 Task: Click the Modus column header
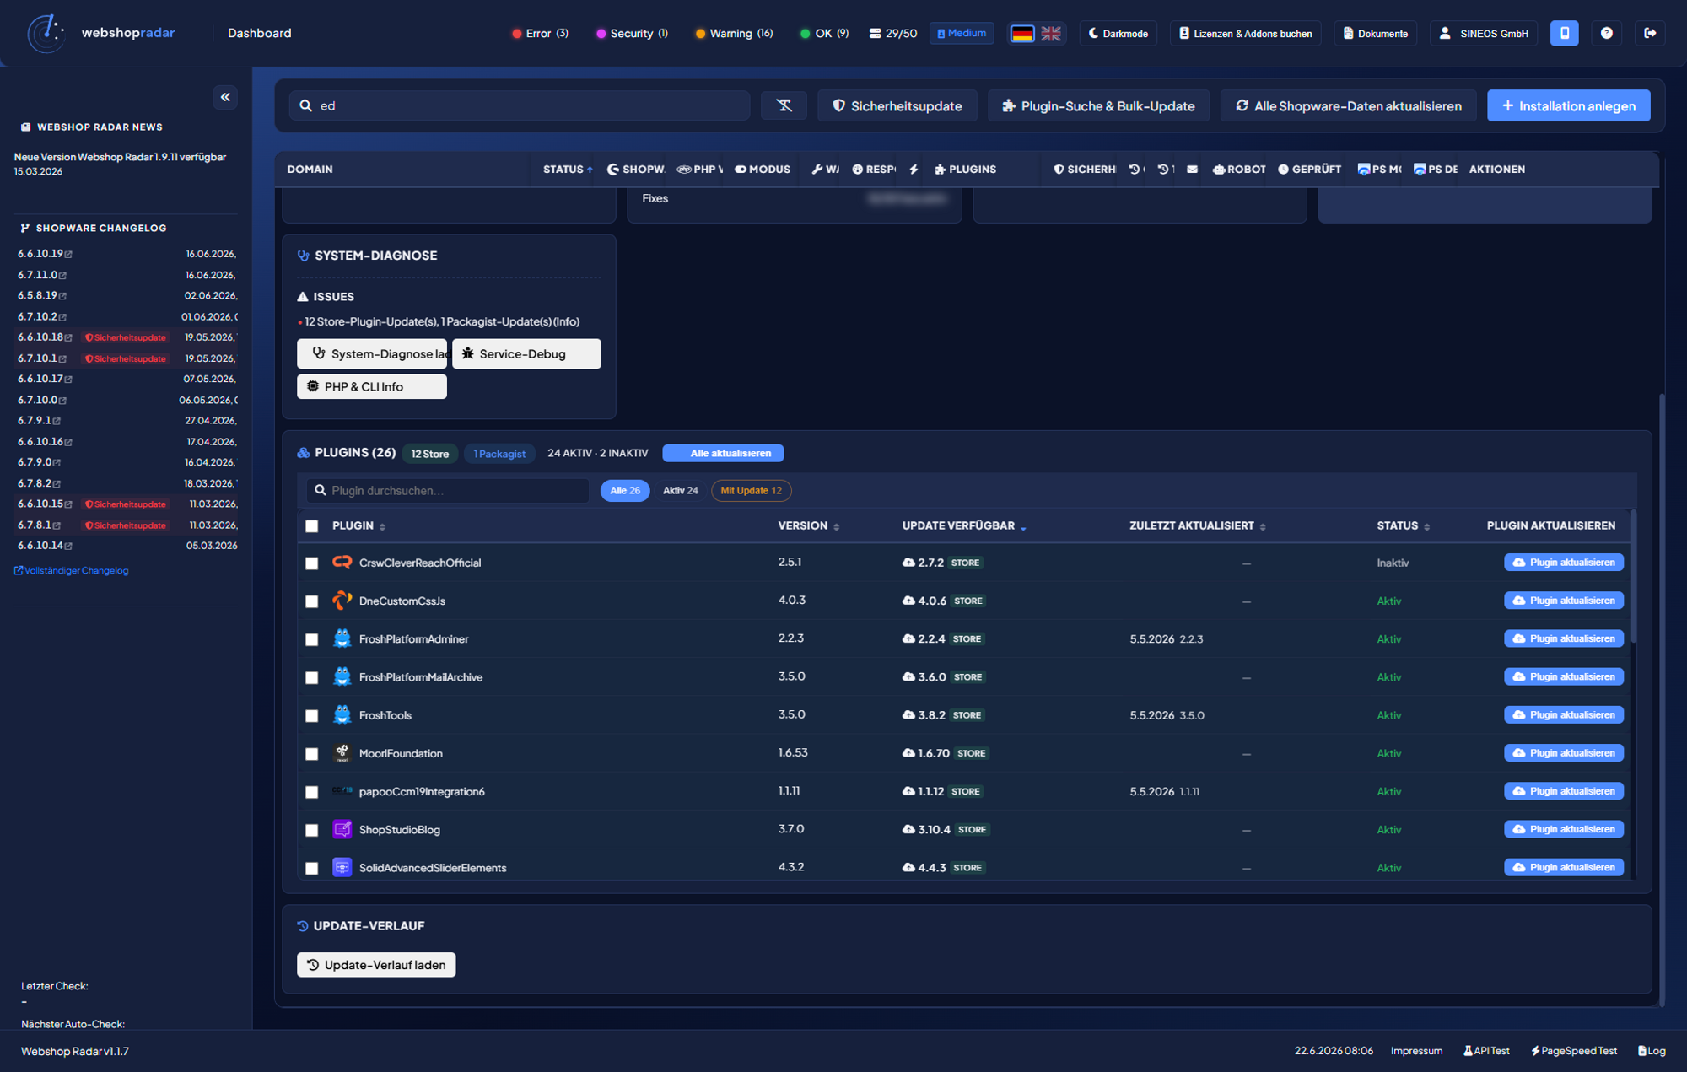[763, 170]
